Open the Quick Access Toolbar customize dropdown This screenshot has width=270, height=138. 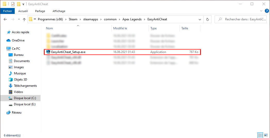(x=23, y=4)
